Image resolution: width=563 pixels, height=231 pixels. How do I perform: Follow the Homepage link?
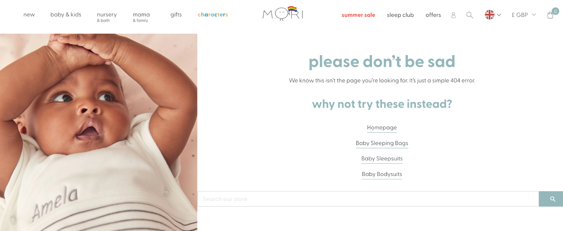pyautogui.click(x=382, y=128)
